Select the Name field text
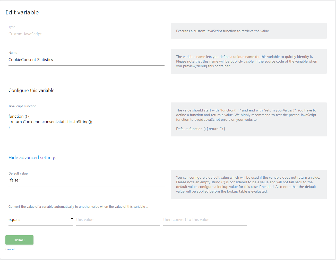 click(x=31, y=59)
